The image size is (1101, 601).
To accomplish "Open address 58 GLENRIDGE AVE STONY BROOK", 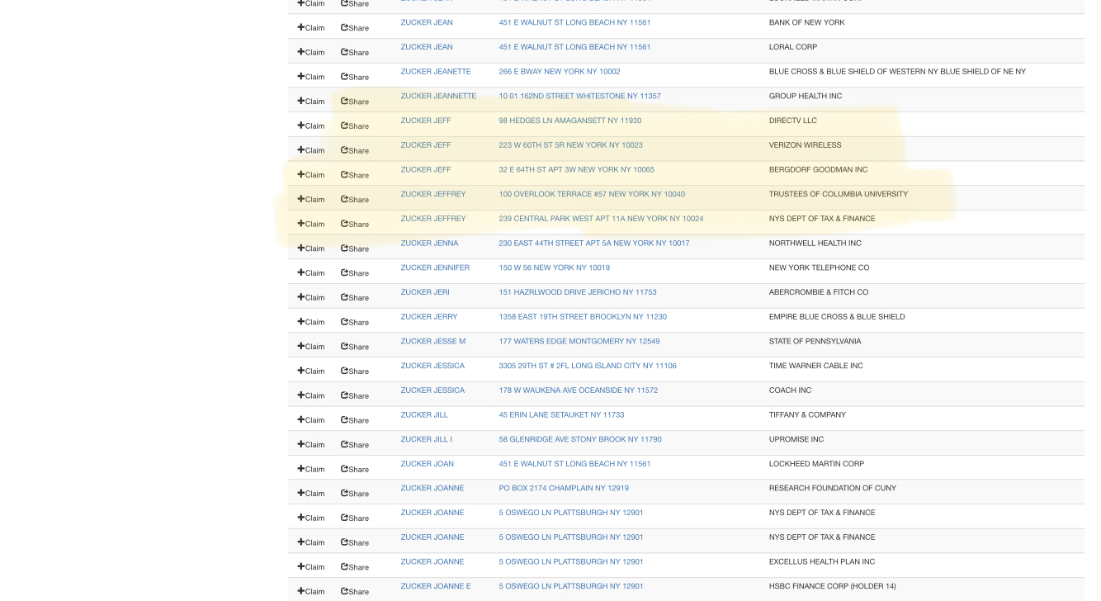I will (x=580, y=439).
